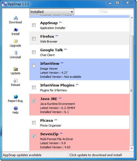Image resolution: width=137 pixels, height=161 pixels.
Task: Expand details arrows next to Google Talk
Action: 66,49
